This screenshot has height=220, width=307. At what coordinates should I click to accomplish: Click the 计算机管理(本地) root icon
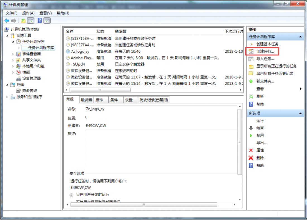(x=7, y=29)
